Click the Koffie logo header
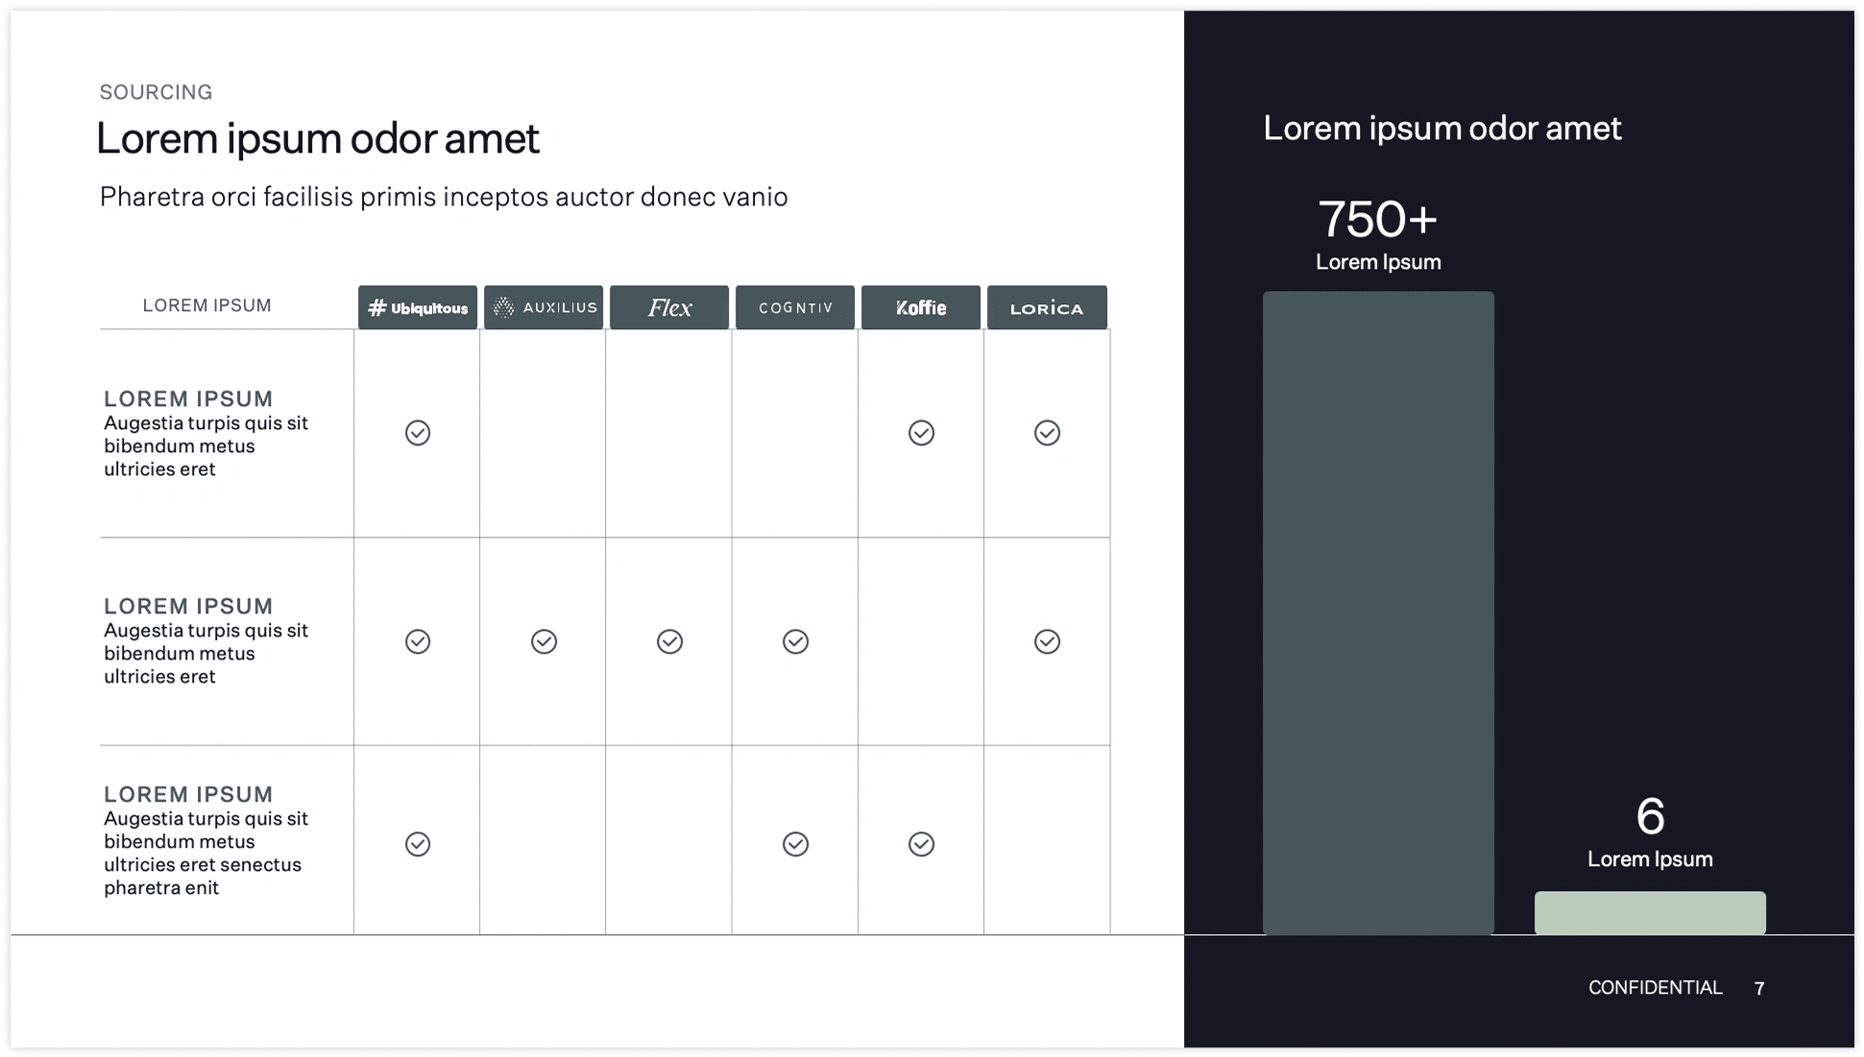 (x=921, y=307)
